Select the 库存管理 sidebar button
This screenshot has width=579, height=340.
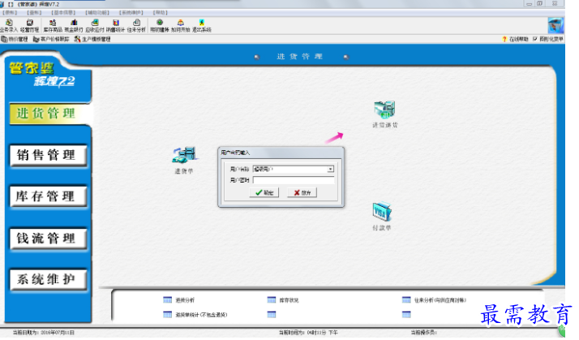coord(49,196)
